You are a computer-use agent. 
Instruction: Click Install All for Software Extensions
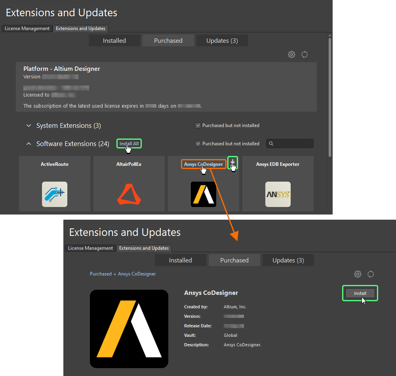pyautogui.click(x=129, y=144)
